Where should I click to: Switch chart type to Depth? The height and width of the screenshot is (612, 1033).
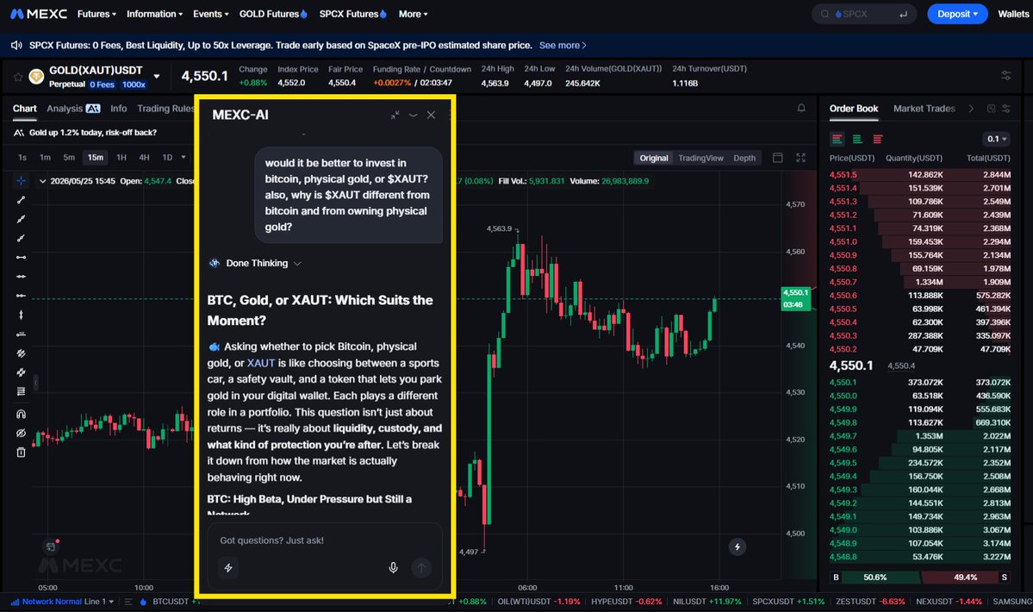pos(744,158)
